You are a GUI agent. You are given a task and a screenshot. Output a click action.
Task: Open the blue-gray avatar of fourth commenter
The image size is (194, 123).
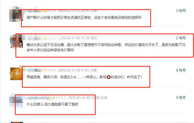click(x=16, y=101)
